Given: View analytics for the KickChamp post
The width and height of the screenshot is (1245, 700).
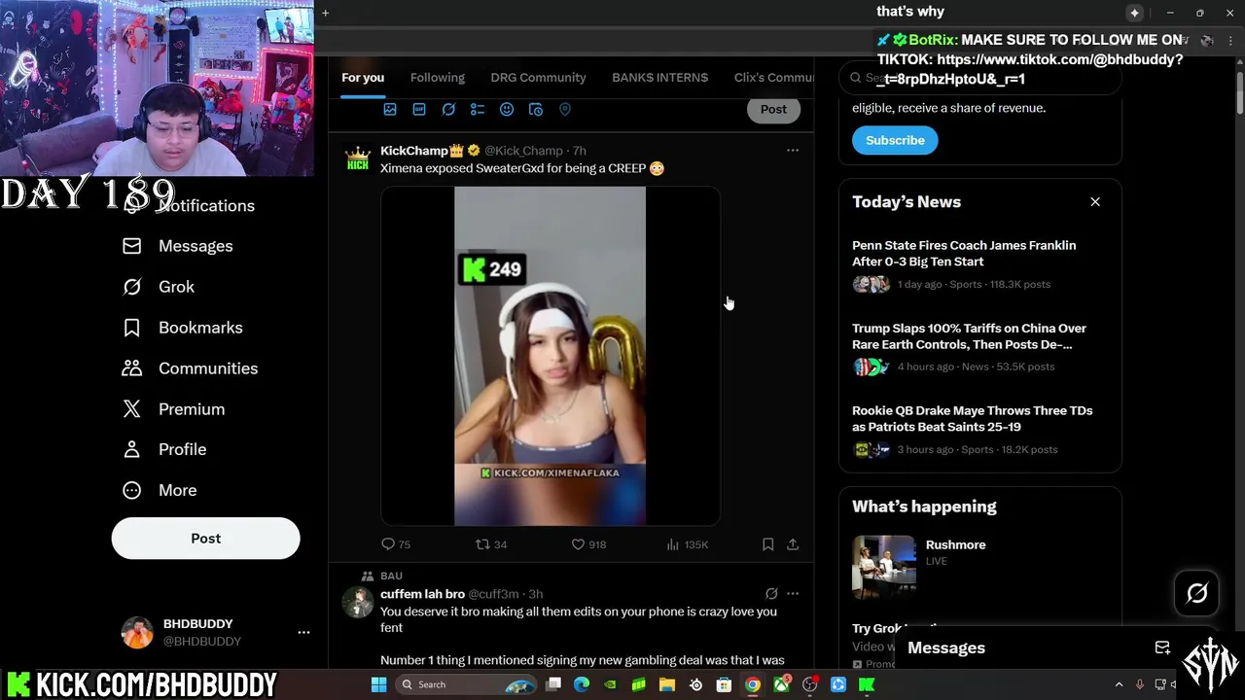Looking at the screenshot, I should pyautogui.click(x=687, y=544).
